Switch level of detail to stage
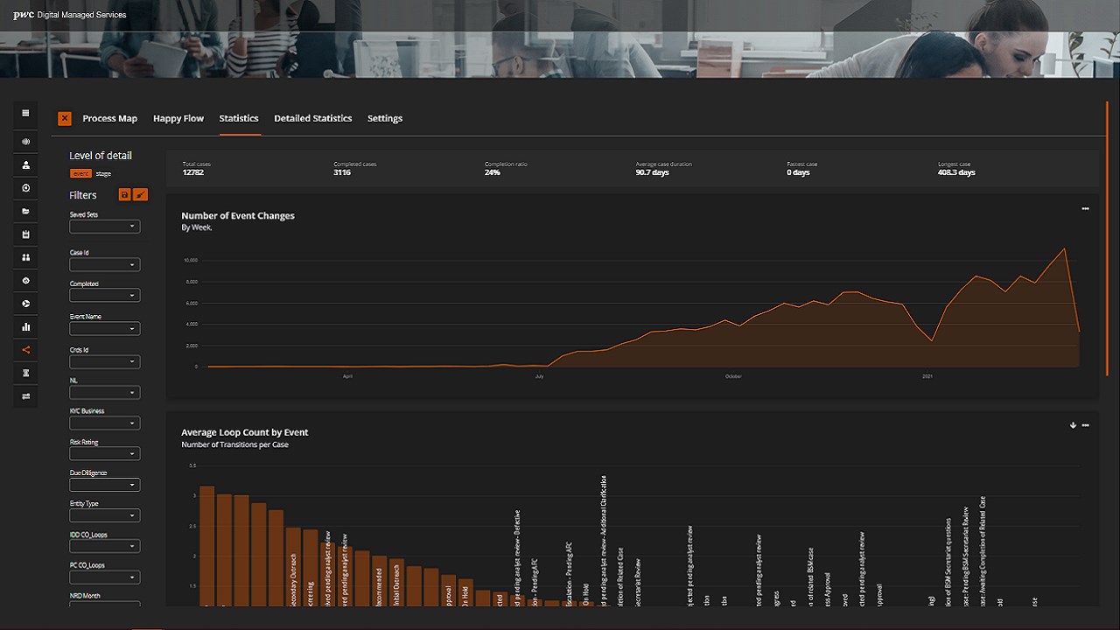 (x=103, y=173)
